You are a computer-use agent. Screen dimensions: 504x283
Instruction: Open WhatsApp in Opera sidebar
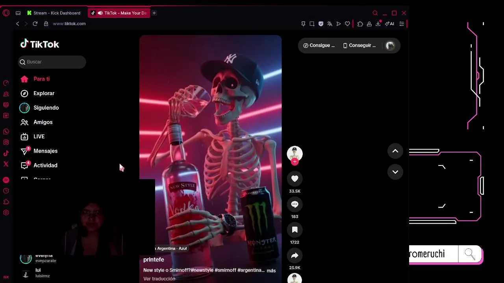tap(6, 132)
